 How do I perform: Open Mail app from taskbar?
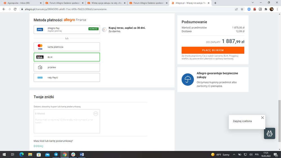[47, 154]
